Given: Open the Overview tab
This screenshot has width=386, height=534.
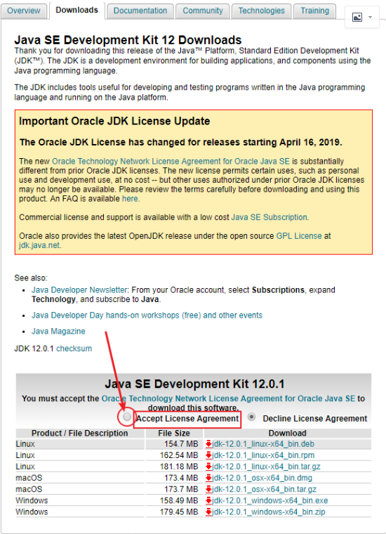Looking at the screenshot, I should (x=23, y=11).
